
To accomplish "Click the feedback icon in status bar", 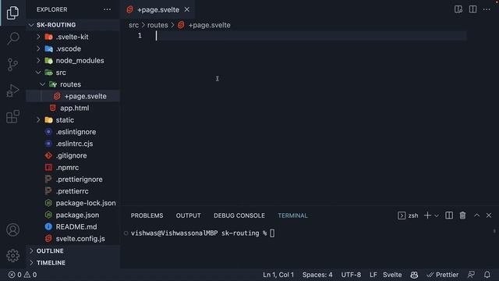I will (x=471, y=275).
